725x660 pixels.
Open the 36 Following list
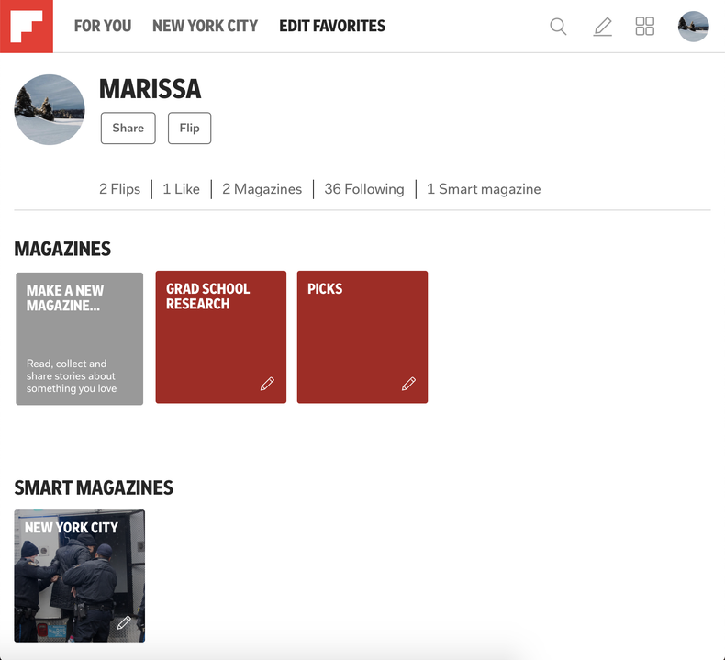click(363, 189)
